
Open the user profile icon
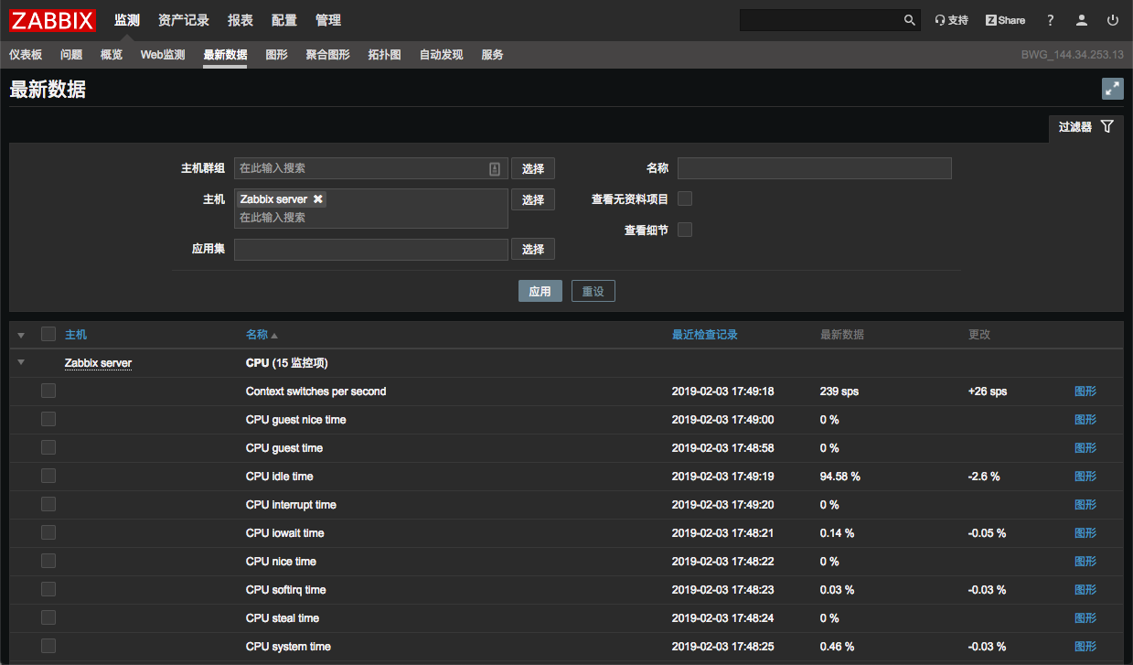(x=1082, y=20)
